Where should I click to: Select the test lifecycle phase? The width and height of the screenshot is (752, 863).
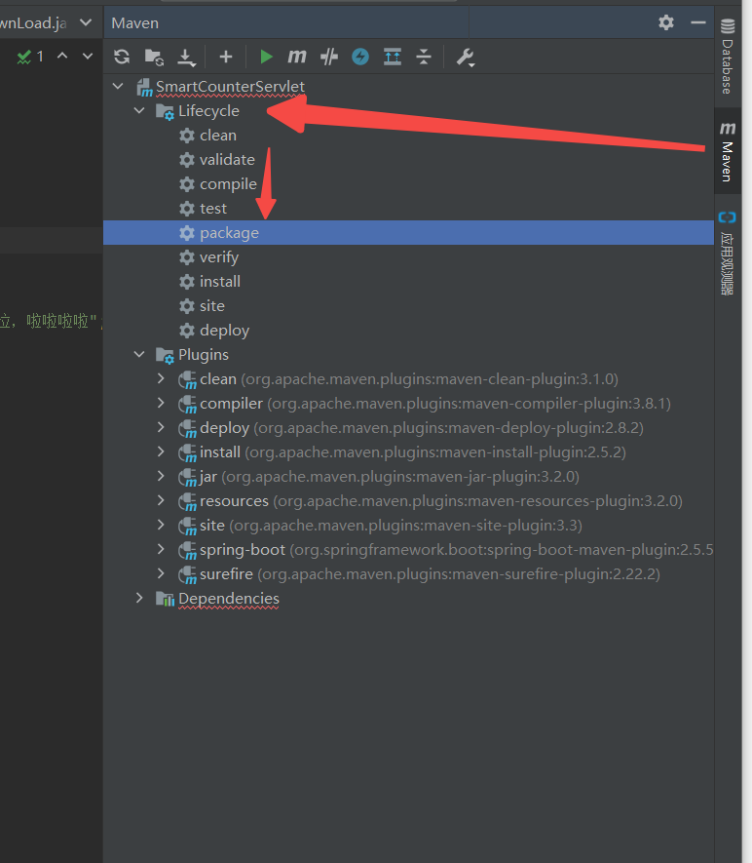click(x=408, y=209)
